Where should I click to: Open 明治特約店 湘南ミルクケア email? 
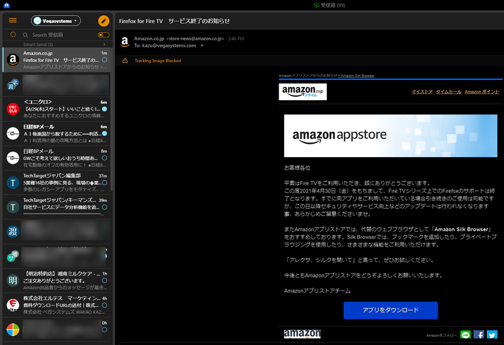pos(57,280)
